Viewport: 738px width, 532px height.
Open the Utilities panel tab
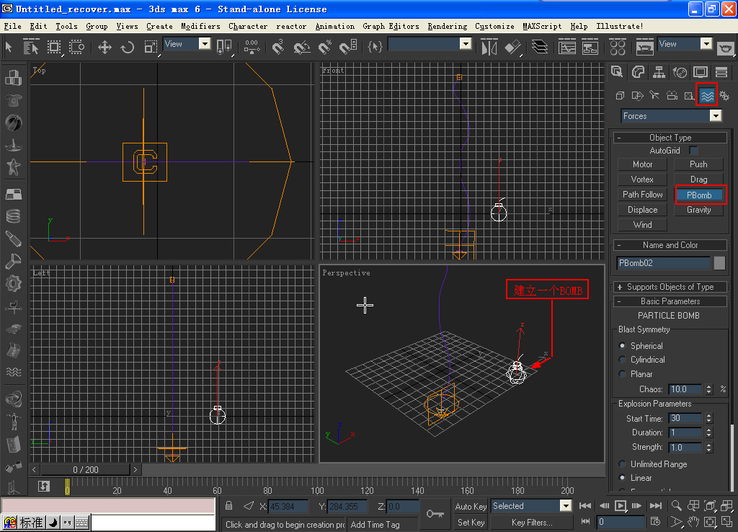721,72
